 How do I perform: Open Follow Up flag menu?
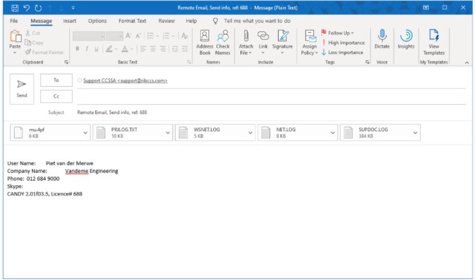tap(338, 33)
